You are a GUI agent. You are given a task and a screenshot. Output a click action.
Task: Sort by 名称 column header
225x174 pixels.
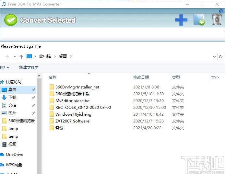click(53, 77)
